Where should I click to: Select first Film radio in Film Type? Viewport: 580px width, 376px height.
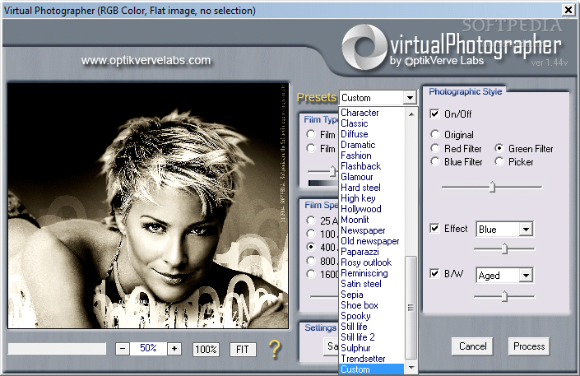tap(311, 134)
